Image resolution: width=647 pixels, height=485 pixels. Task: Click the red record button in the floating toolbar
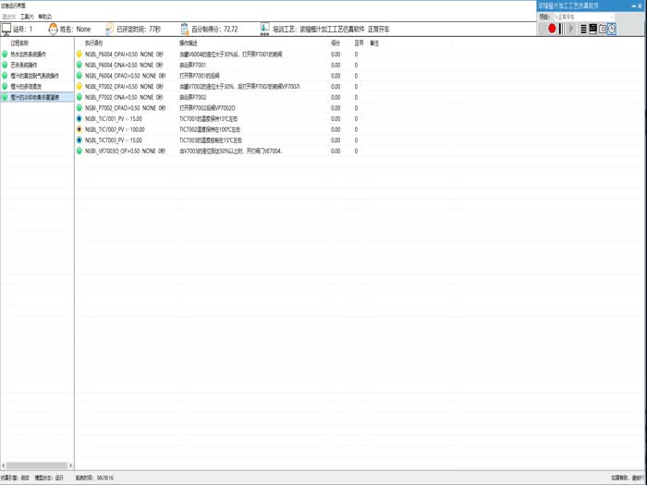coord(552,29)
